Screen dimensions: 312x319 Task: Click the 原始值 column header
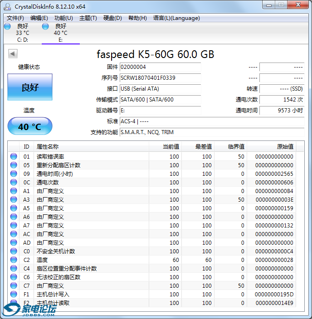tap(285, 146)
